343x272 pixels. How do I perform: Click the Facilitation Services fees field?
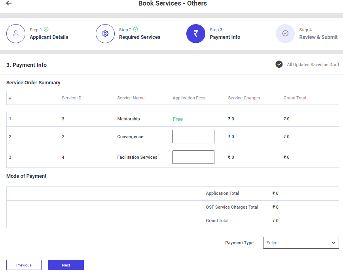point(193,157)
